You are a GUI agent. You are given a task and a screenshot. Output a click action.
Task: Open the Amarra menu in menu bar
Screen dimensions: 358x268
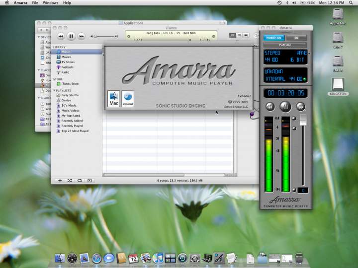click(x=20, y=3)
